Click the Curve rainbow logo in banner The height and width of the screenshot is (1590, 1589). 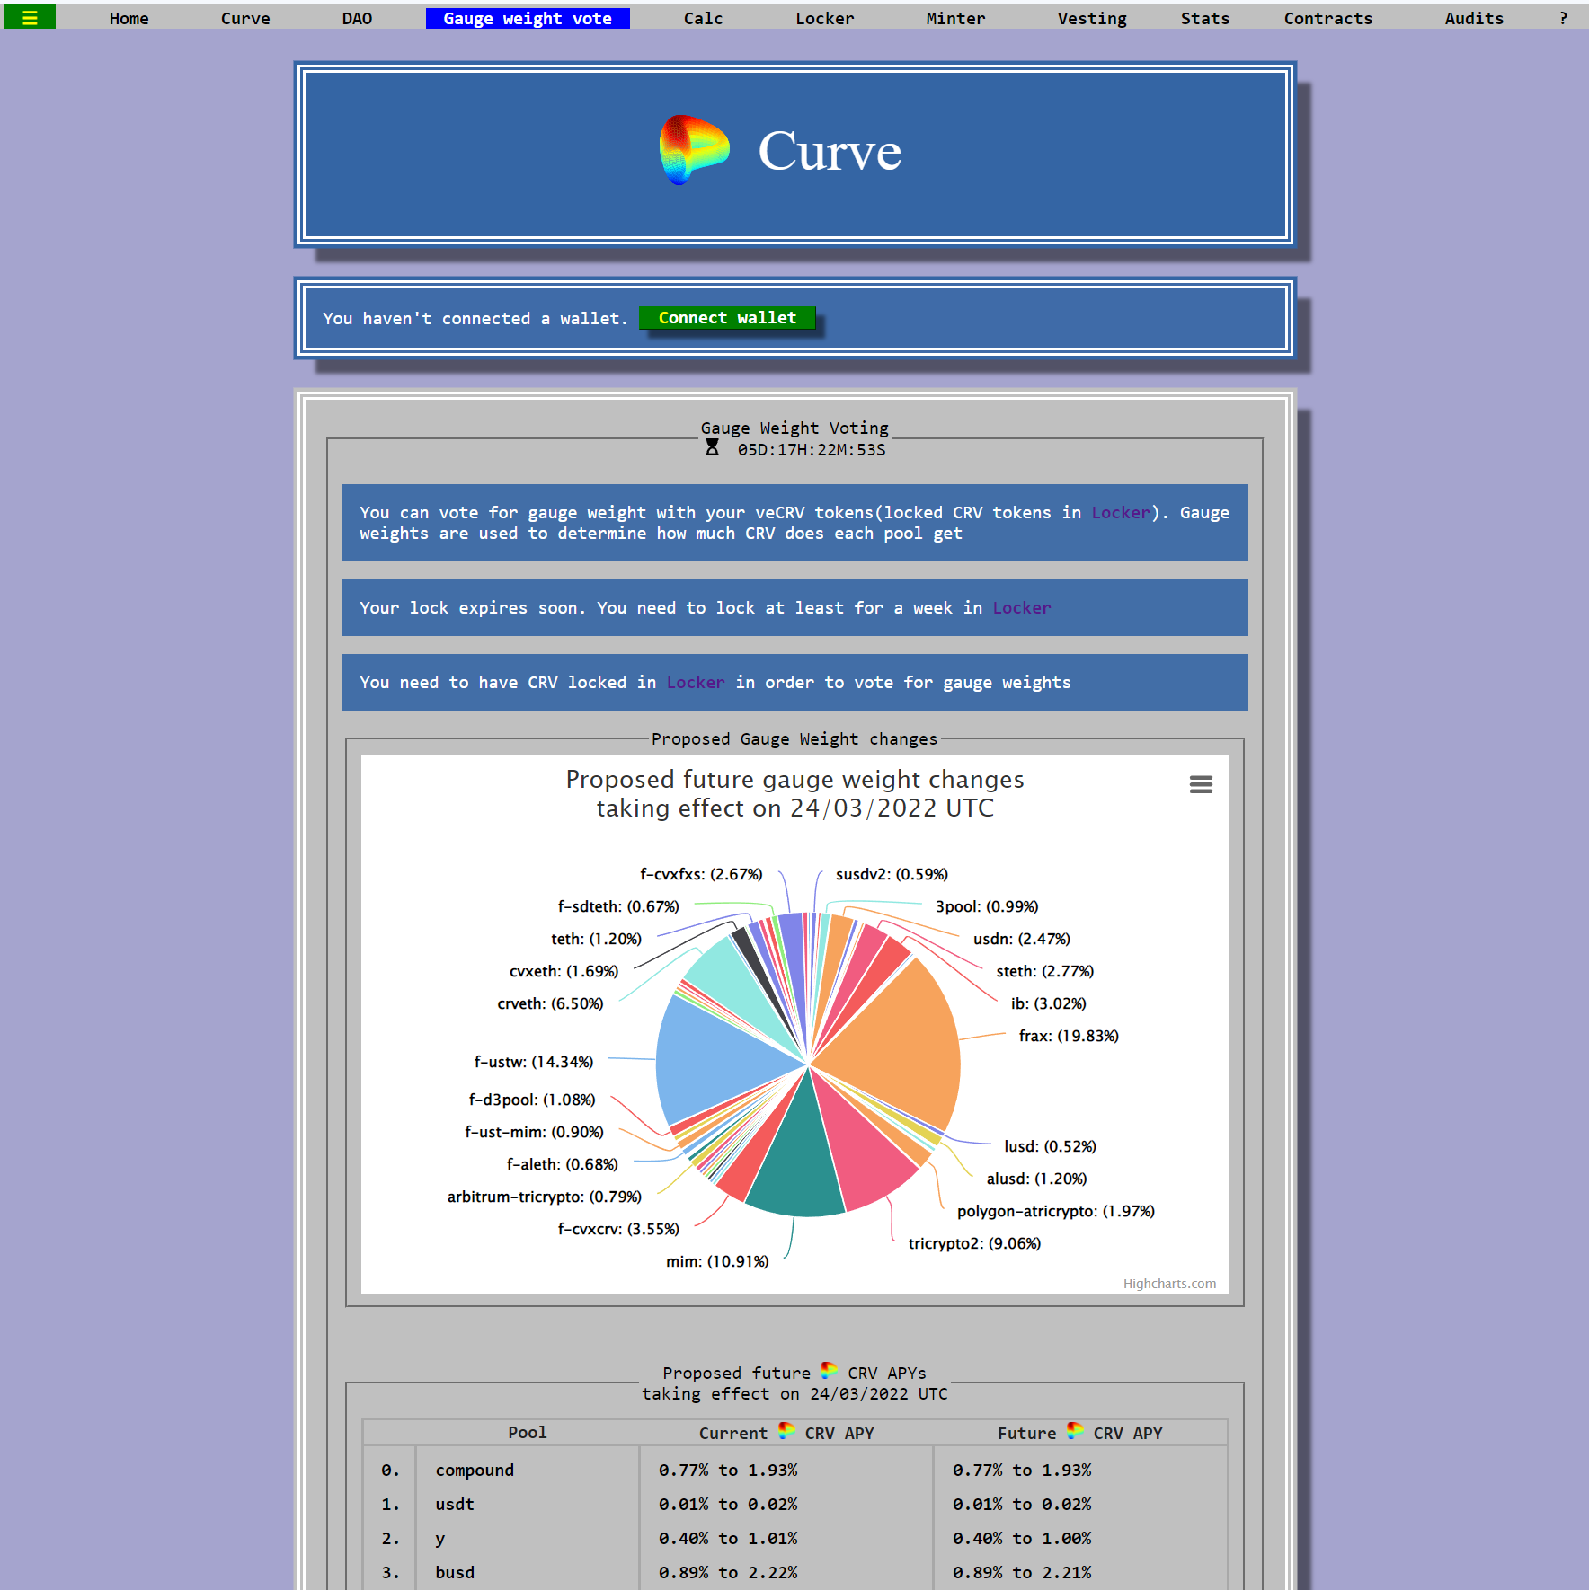[694, 150]
